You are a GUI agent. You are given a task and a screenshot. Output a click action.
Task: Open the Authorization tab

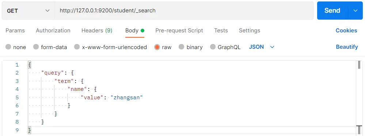53,31
